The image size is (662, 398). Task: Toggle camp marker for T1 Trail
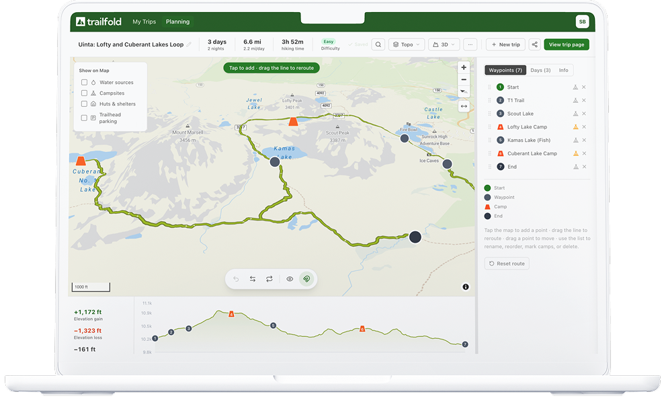(x=575, y=100)
